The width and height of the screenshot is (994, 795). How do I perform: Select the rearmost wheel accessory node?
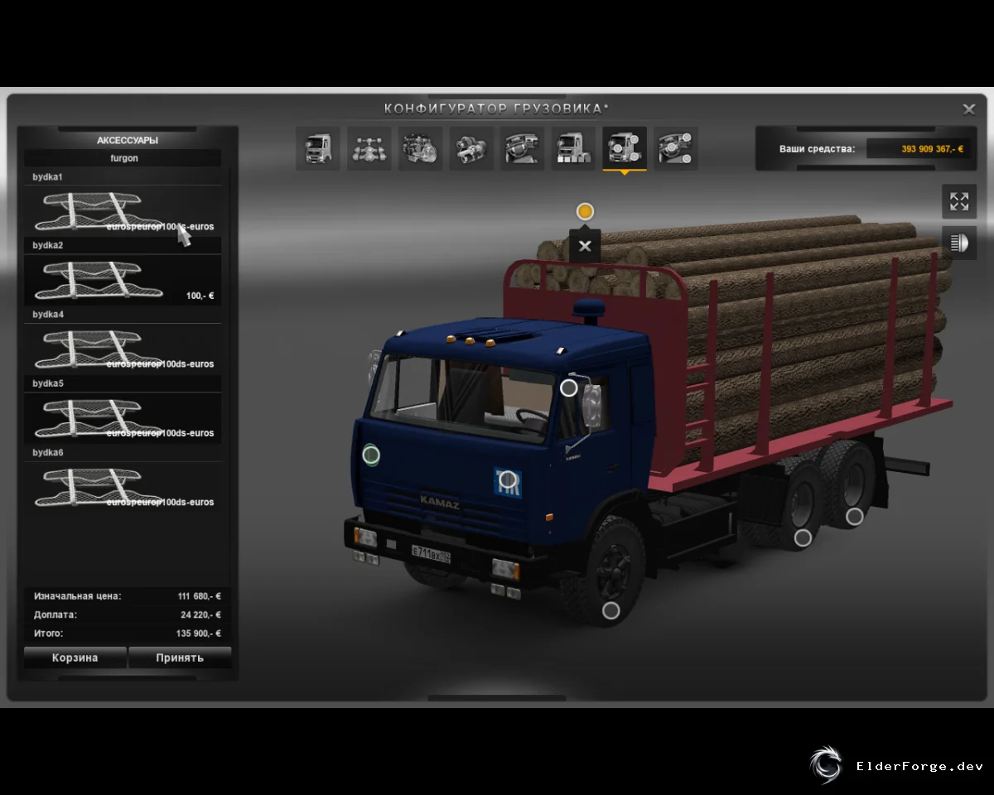[854, 517]
